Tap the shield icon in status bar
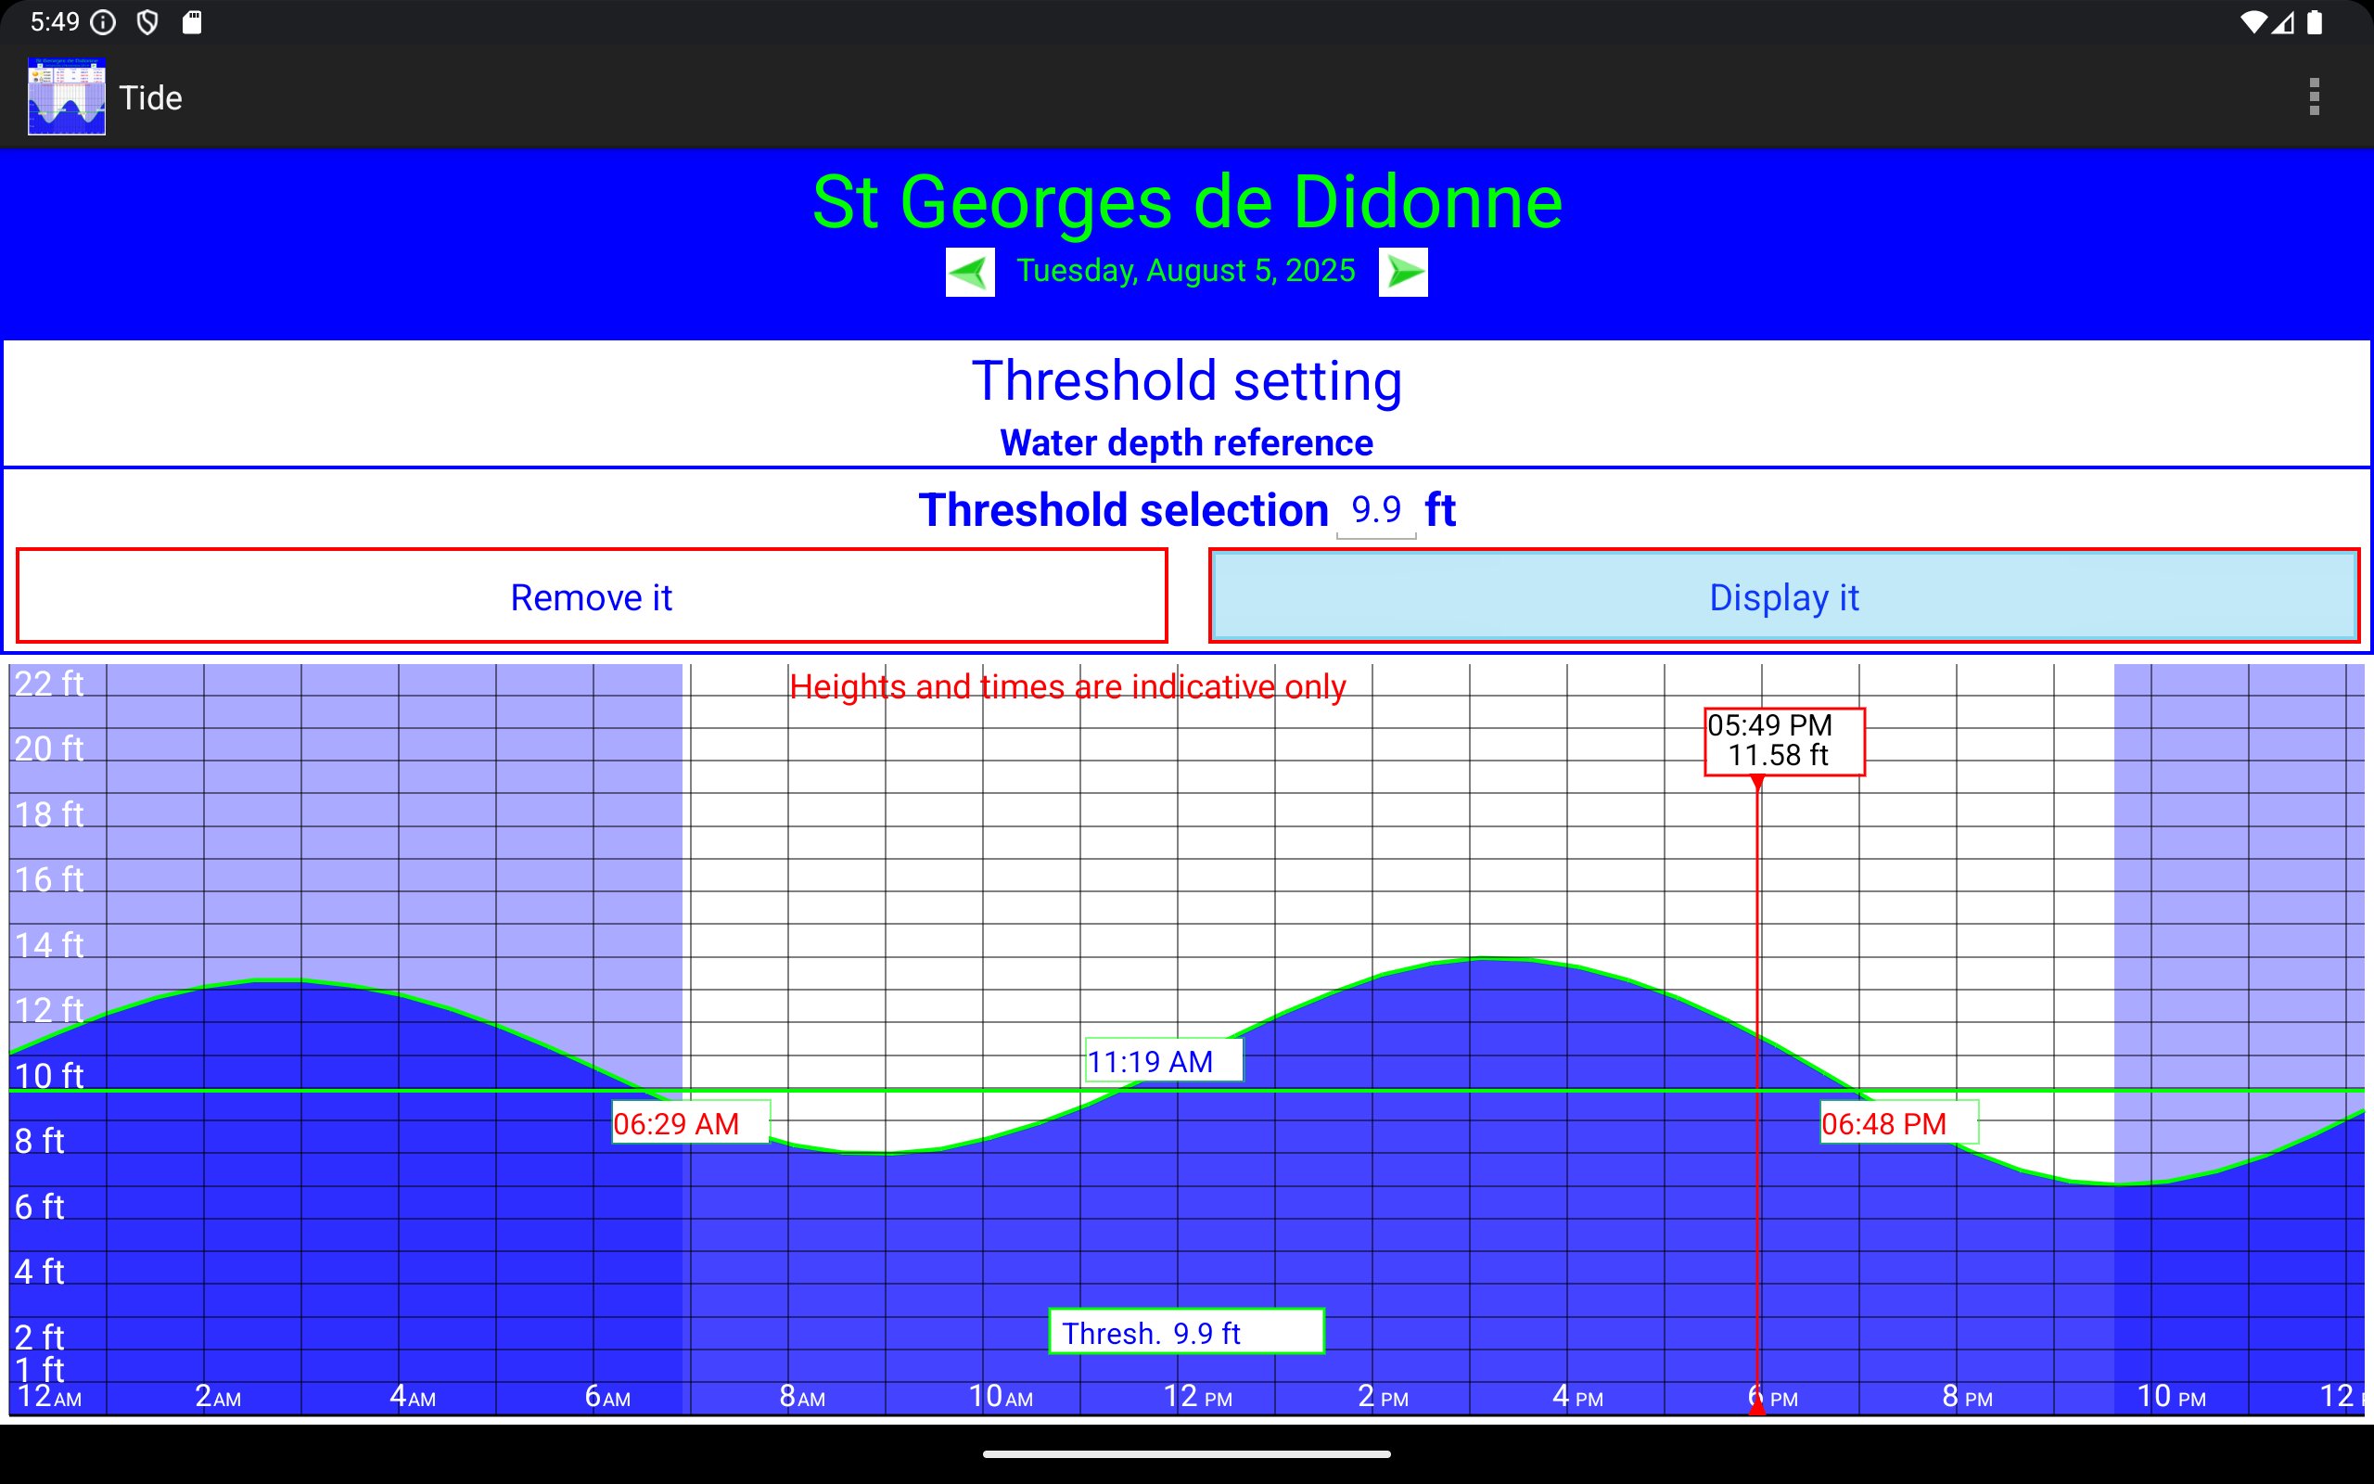Image resolution: width=2374 pixels, height=1484 pixels. point(147,22)
